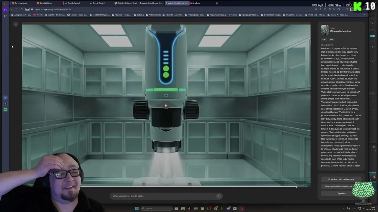The height and width of the screenshot is (212, 378).
Task: Submit the edit prompt with the arrow button
Action: coord(219,196)
